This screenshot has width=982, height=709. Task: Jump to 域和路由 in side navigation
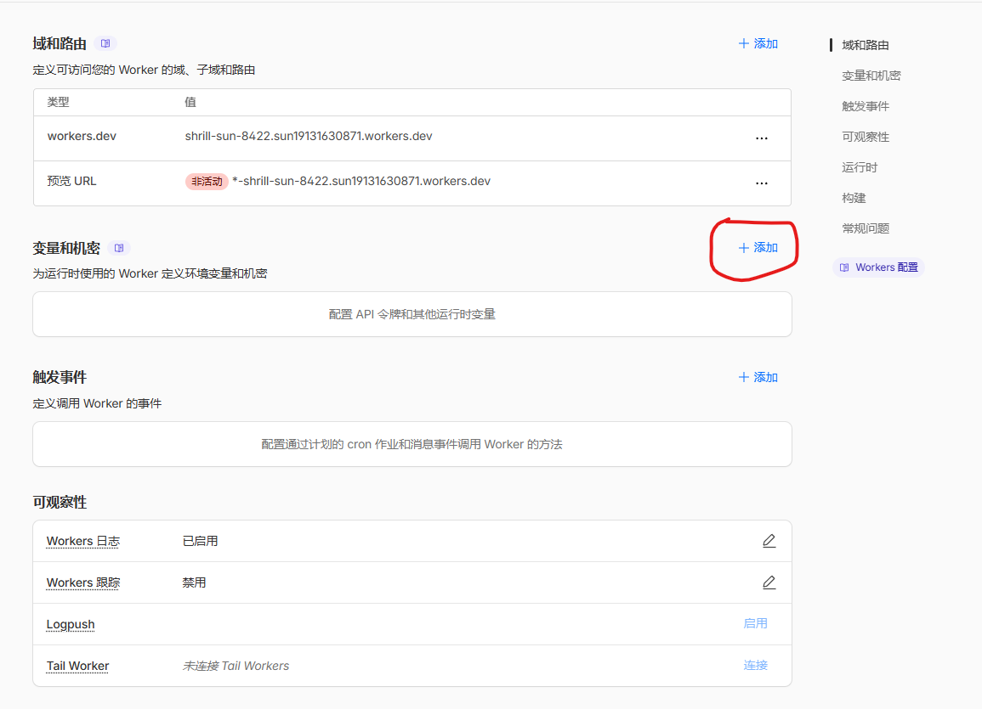tap(866, 45)
